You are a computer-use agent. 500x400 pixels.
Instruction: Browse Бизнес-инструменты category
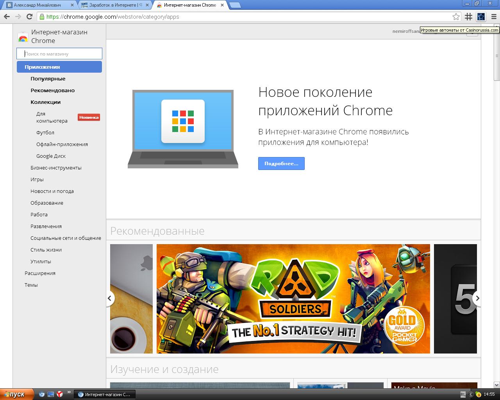(x=56, y=168)
